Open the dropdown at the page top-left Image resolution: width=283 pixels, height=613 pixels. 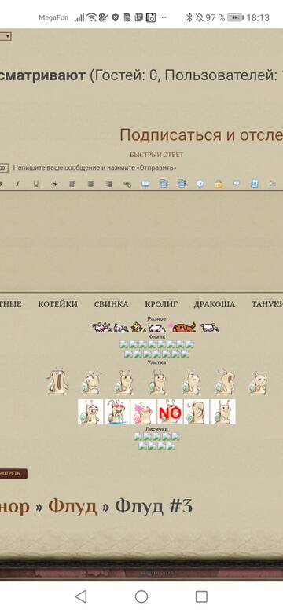pyautogui.click(x=6, y=37)
